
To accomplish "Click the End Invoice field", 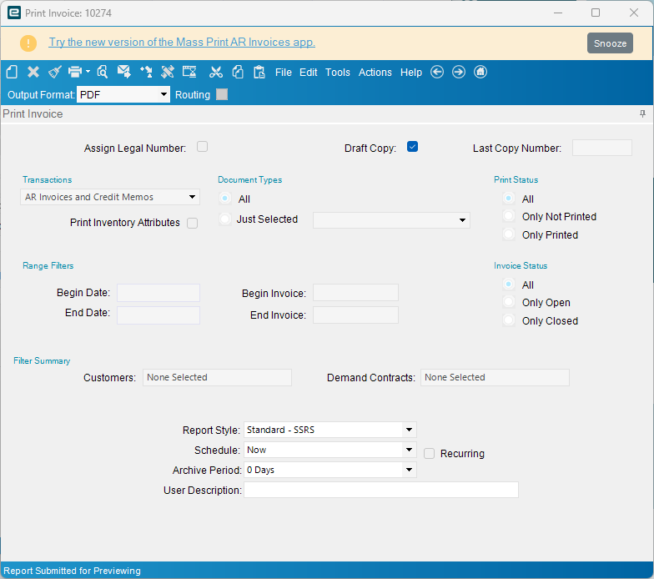I will [355, 315].
